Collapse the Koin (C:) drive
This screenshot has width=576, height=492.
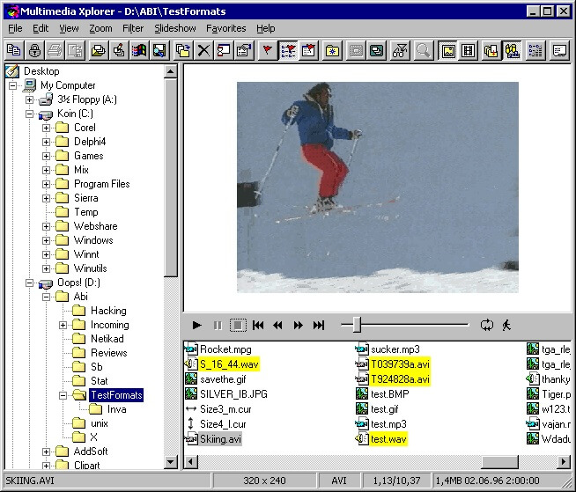coord(30,114)
